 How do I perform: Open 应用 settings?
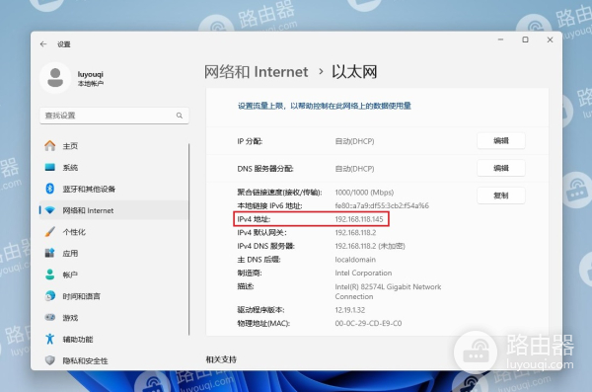pos(114,253)
